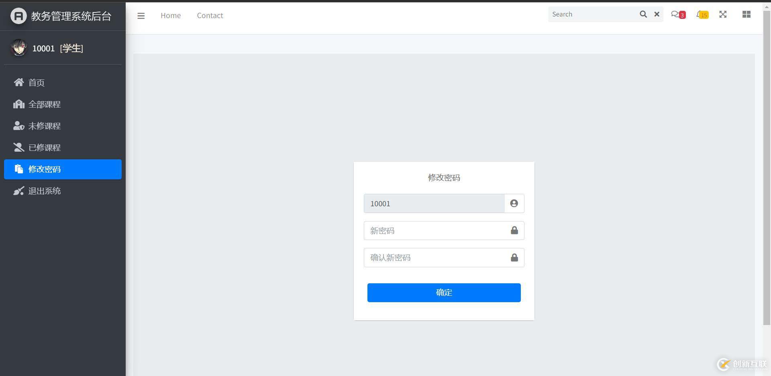The image size is (771, 376).
Task: Open the grid control sidebar icon
Action: coord(746,14)
